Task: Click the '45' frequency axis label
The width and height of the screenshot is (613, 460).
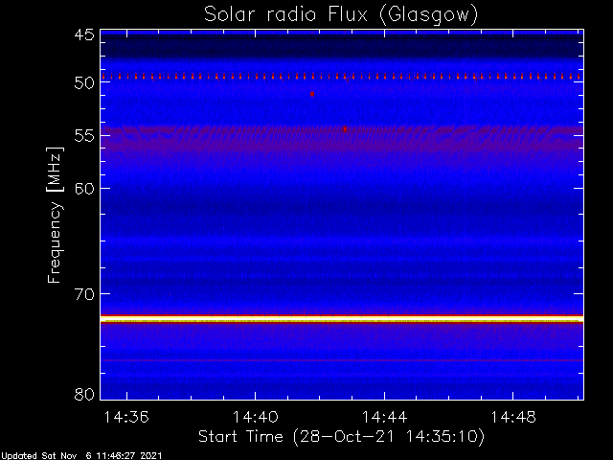Action: (84, 35)
